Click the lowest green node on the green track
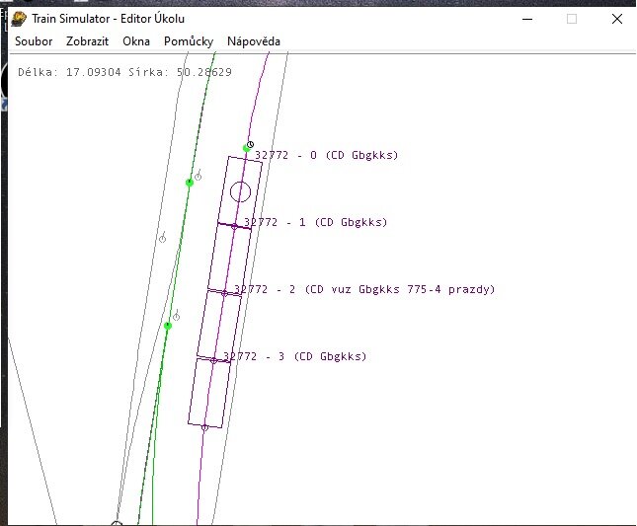The width and height of the screenshot is (637, 526). (x=167, y=326)
